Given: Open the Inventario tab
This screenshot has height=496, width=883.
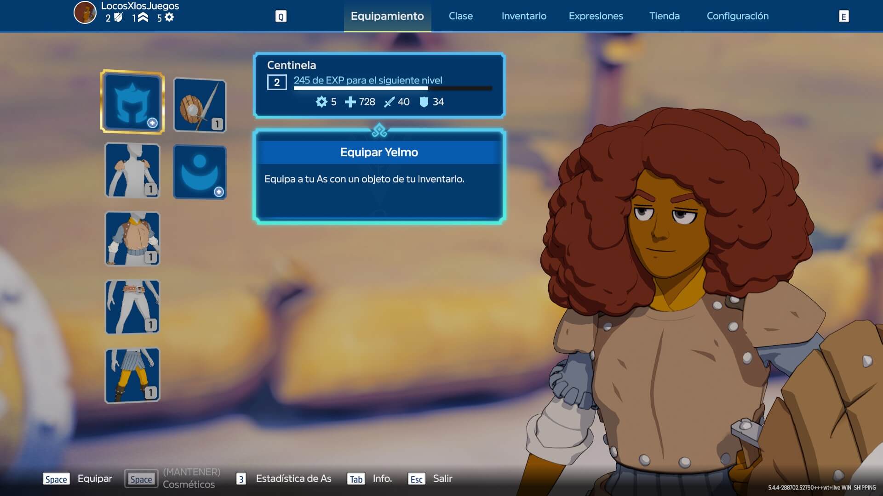Looking at the screenshot, I should point(524,16).
